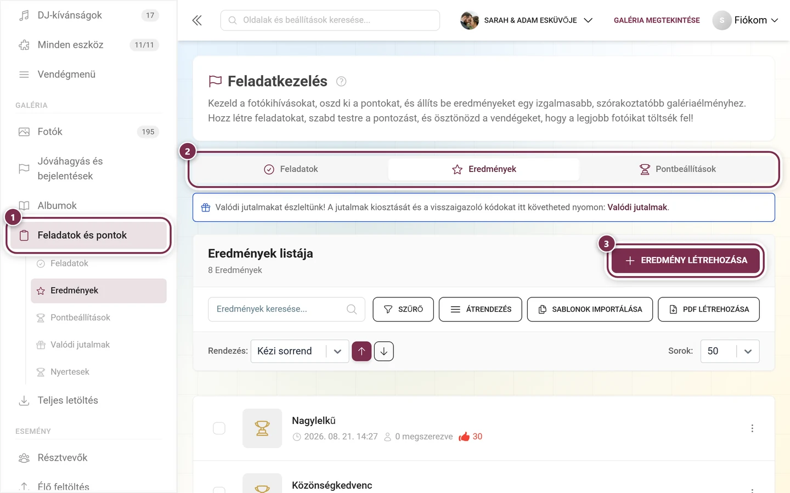
Task: Follow the Valódi jutalmak link in banner
Action: [x=637, y=208]
